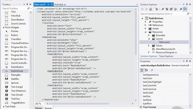Click Search Toolbox input field
The width and height of the screenshot is (193, 109).
[x=14, y=8]
